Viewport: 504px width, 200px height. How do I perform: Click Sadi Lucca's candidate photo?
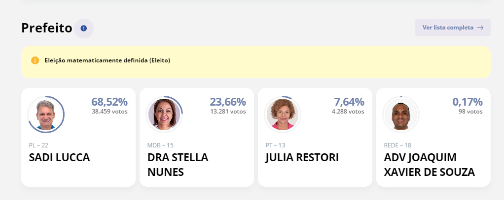coord(46,114)
